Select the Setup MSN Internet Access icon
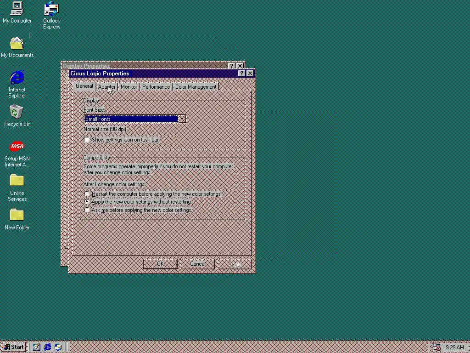The width and height of the screenshot is (470, 353). coord(17,154)
